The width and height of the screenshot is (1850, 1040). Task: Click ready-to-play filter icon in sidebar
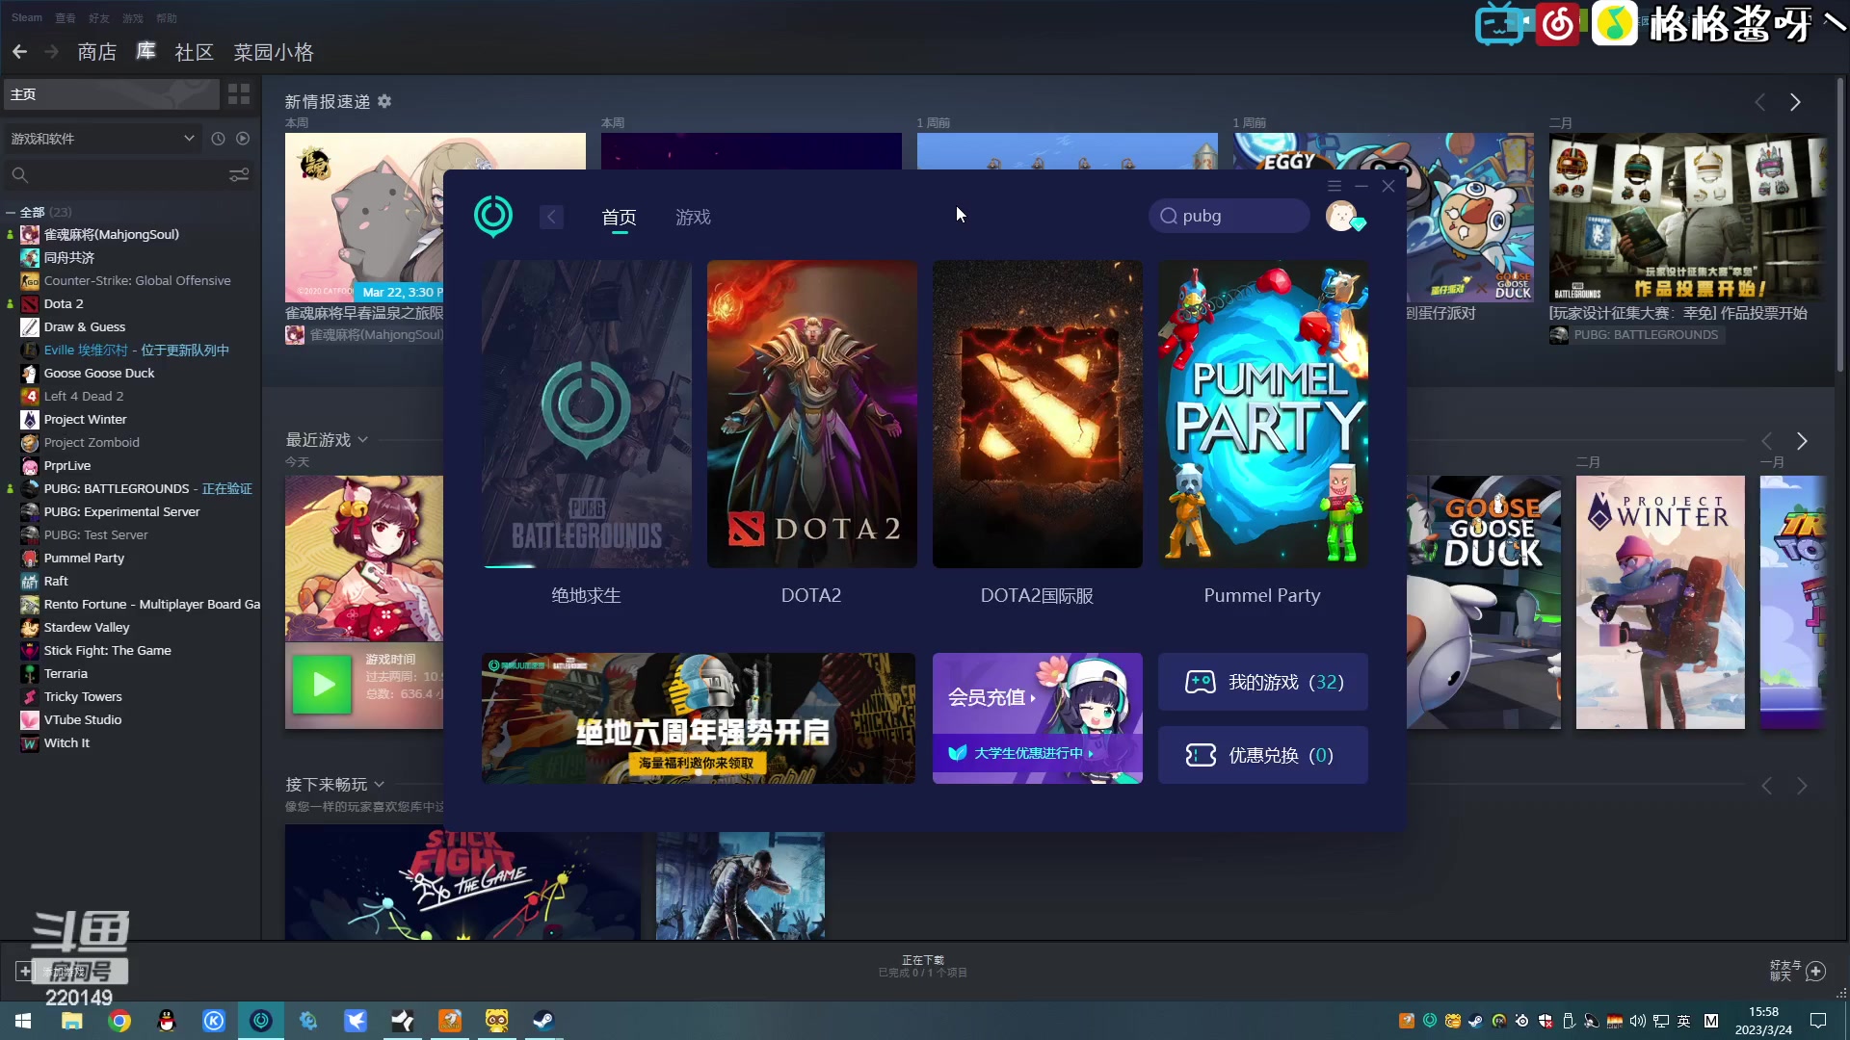click(x=243, y=139)
